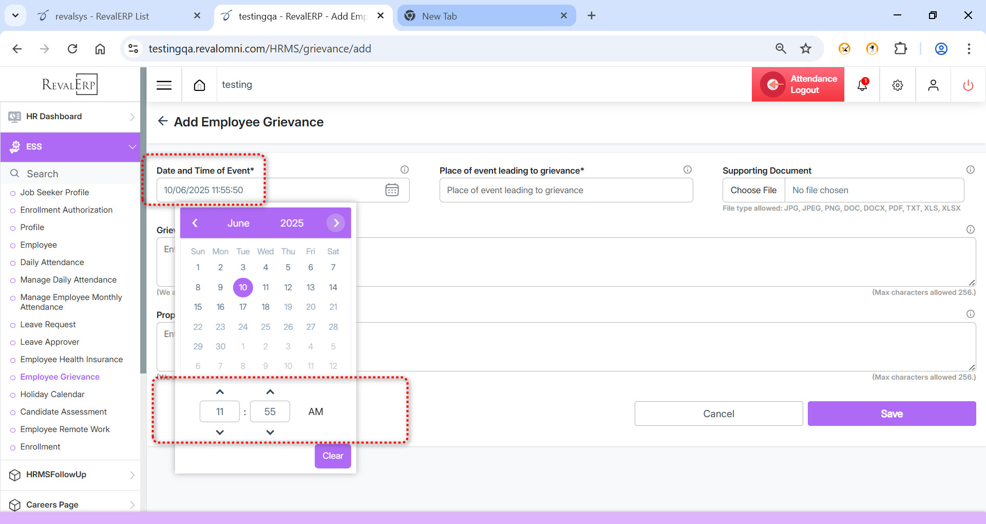Go to home via house icon

(x=199, y=85)
